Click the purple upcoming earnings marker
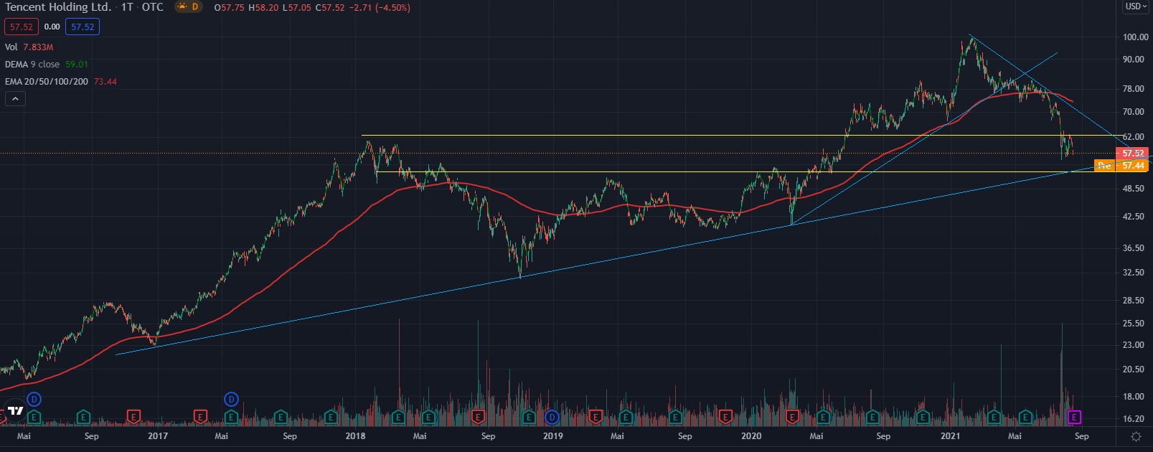The width and height of the screenshot is (1153, 452). pos(1074,417)
